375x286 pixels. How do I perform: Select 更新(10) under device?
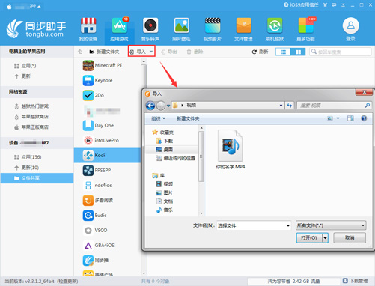[26, 168]
